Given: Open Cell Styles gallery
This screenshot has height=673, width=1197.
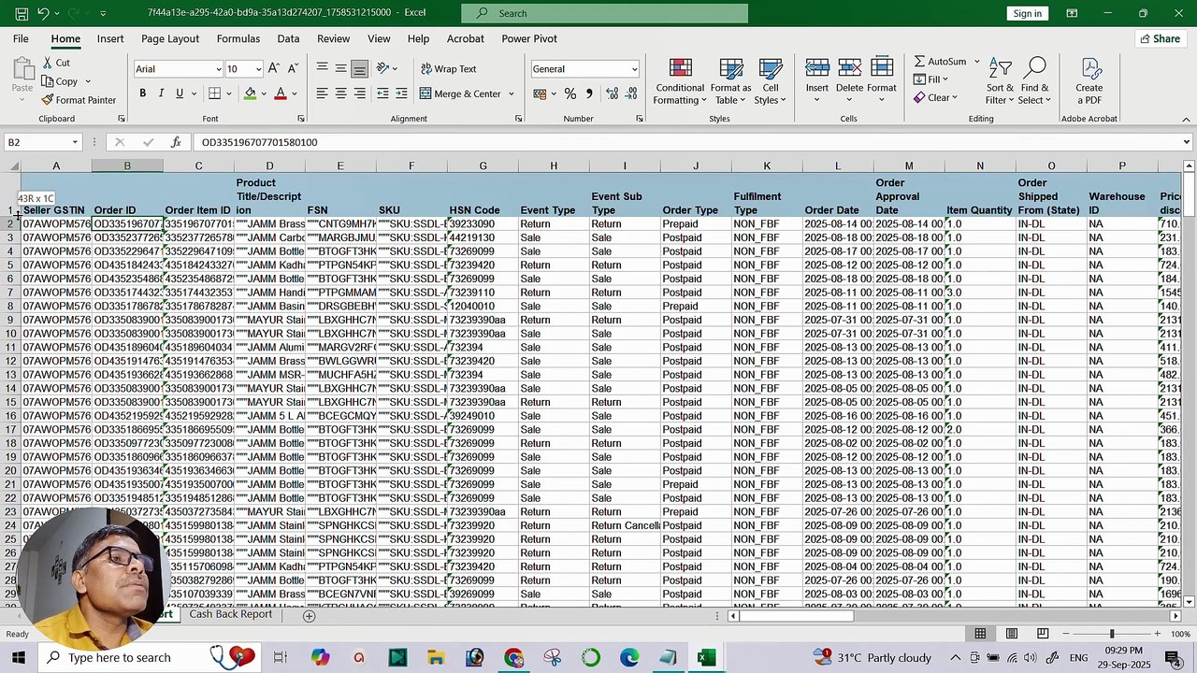Looking at the screenshot, I should tap(770, 81).
